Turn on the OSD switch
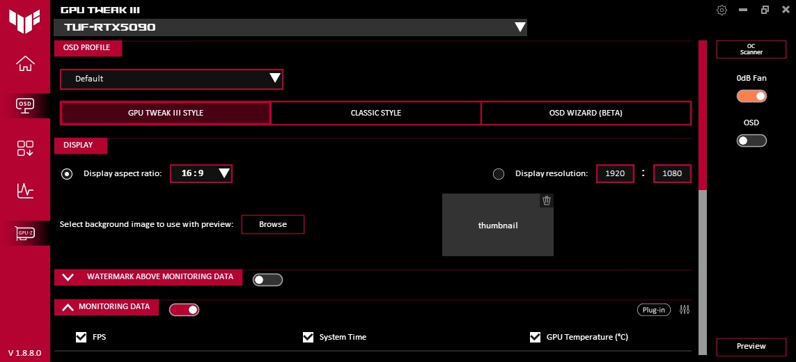Screen dimensions: 796x362 [x=751, y=141]
